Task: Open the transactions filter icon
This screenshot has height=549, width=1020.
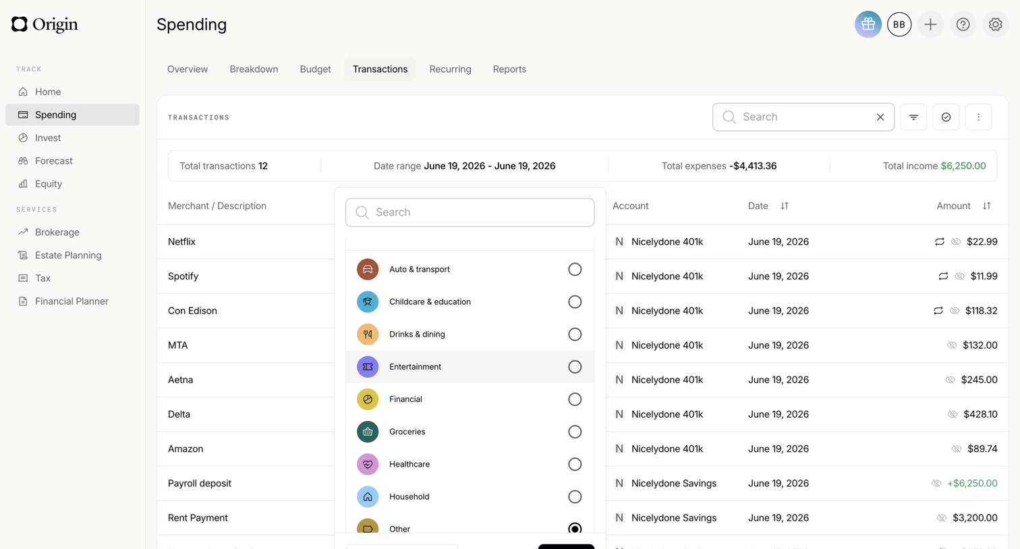Action: (x=913, y=117)
